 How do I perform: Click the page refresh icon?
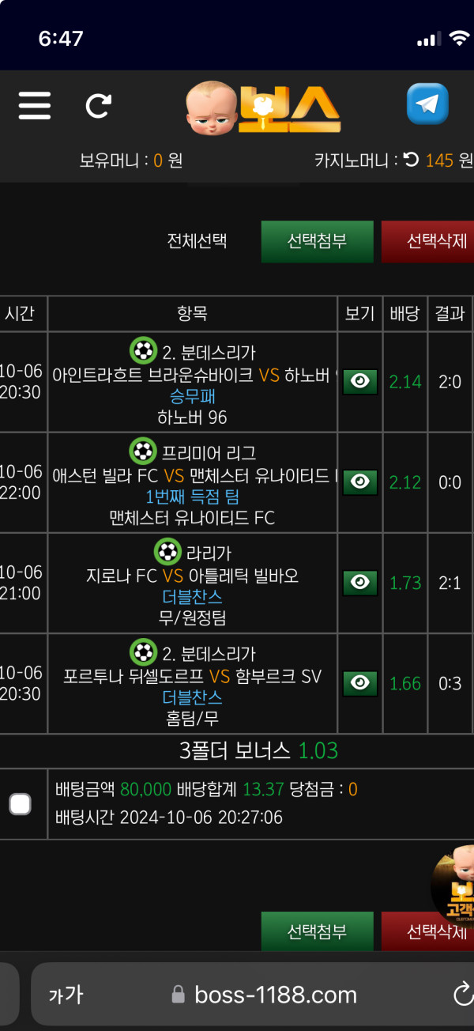coord(98,106)
